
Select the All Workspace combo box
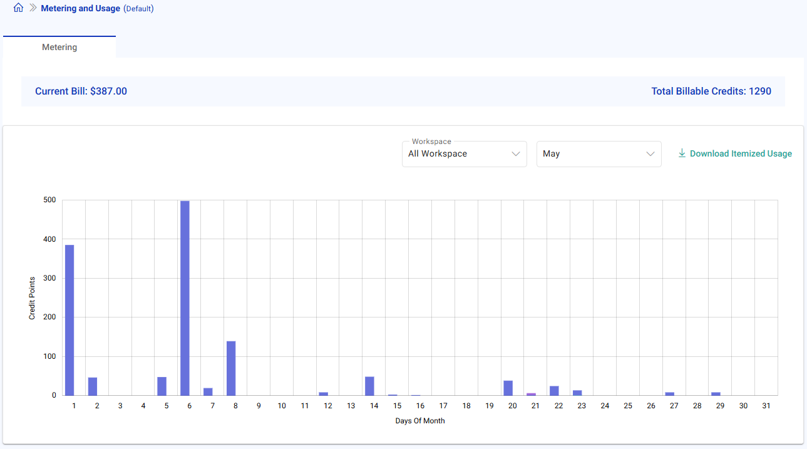457,154
